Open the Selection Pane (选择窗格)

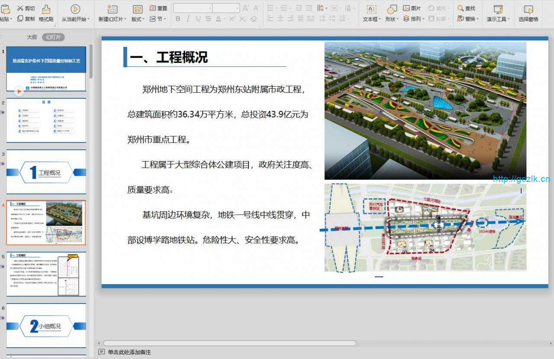pos(528,9)
